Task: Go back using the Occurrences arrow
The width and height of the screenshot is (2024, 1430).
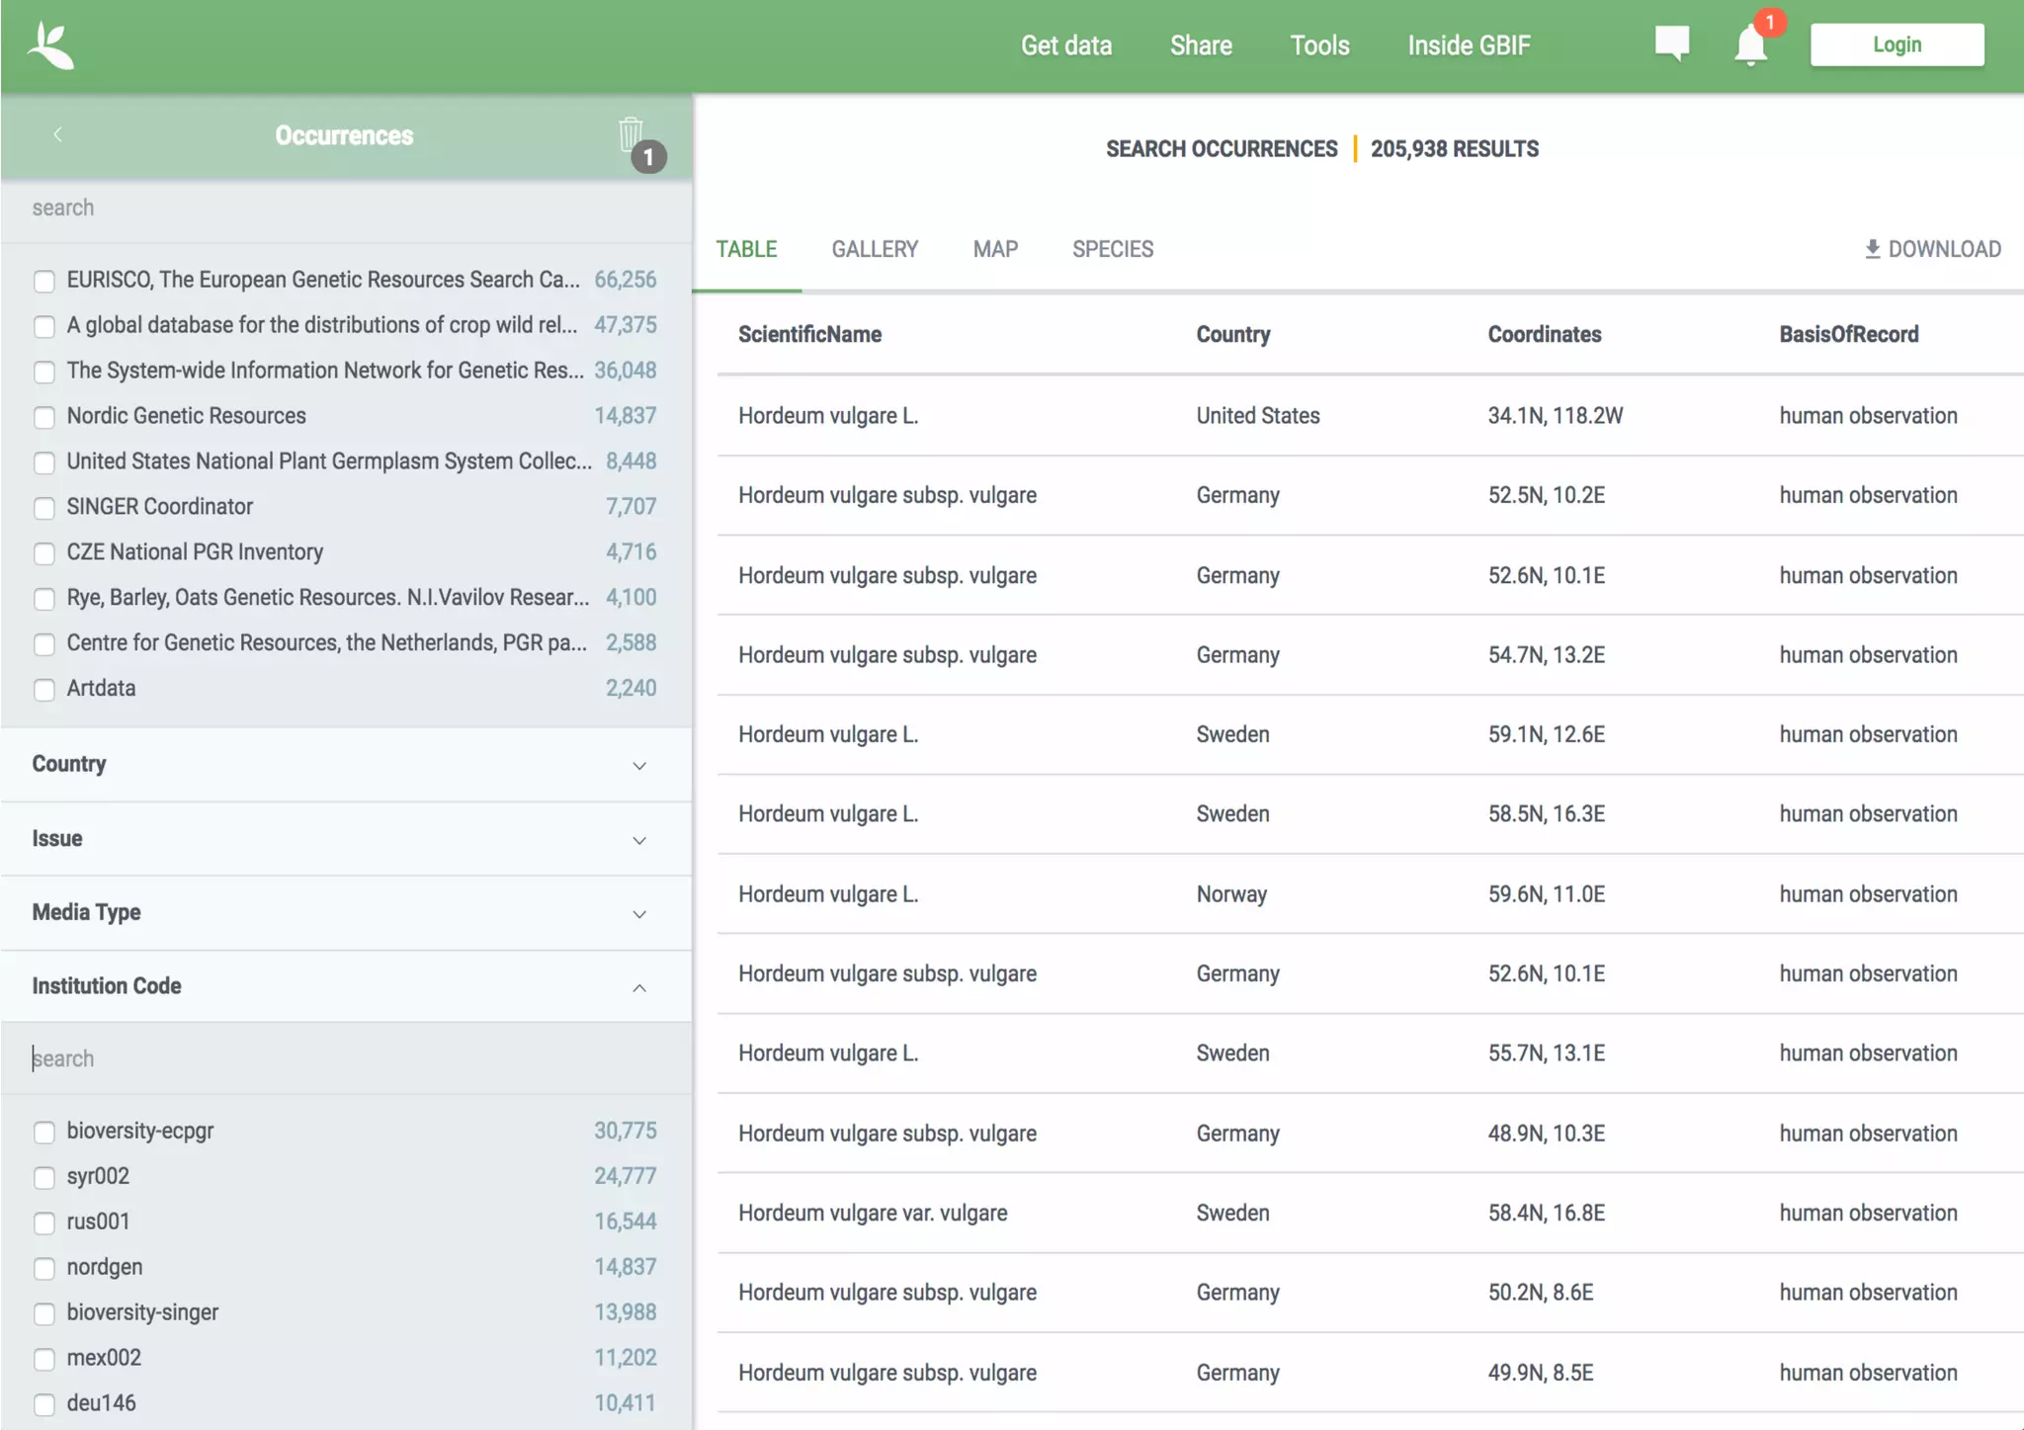Action: (x=58, y=134)
